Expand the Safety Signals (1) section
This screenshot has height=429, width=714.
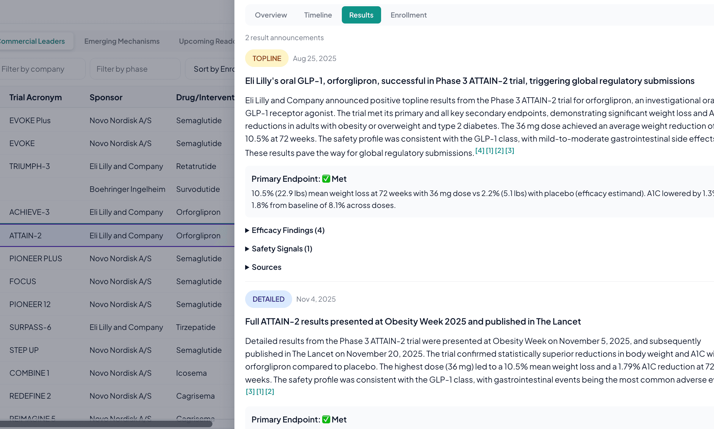pos(279,249)
